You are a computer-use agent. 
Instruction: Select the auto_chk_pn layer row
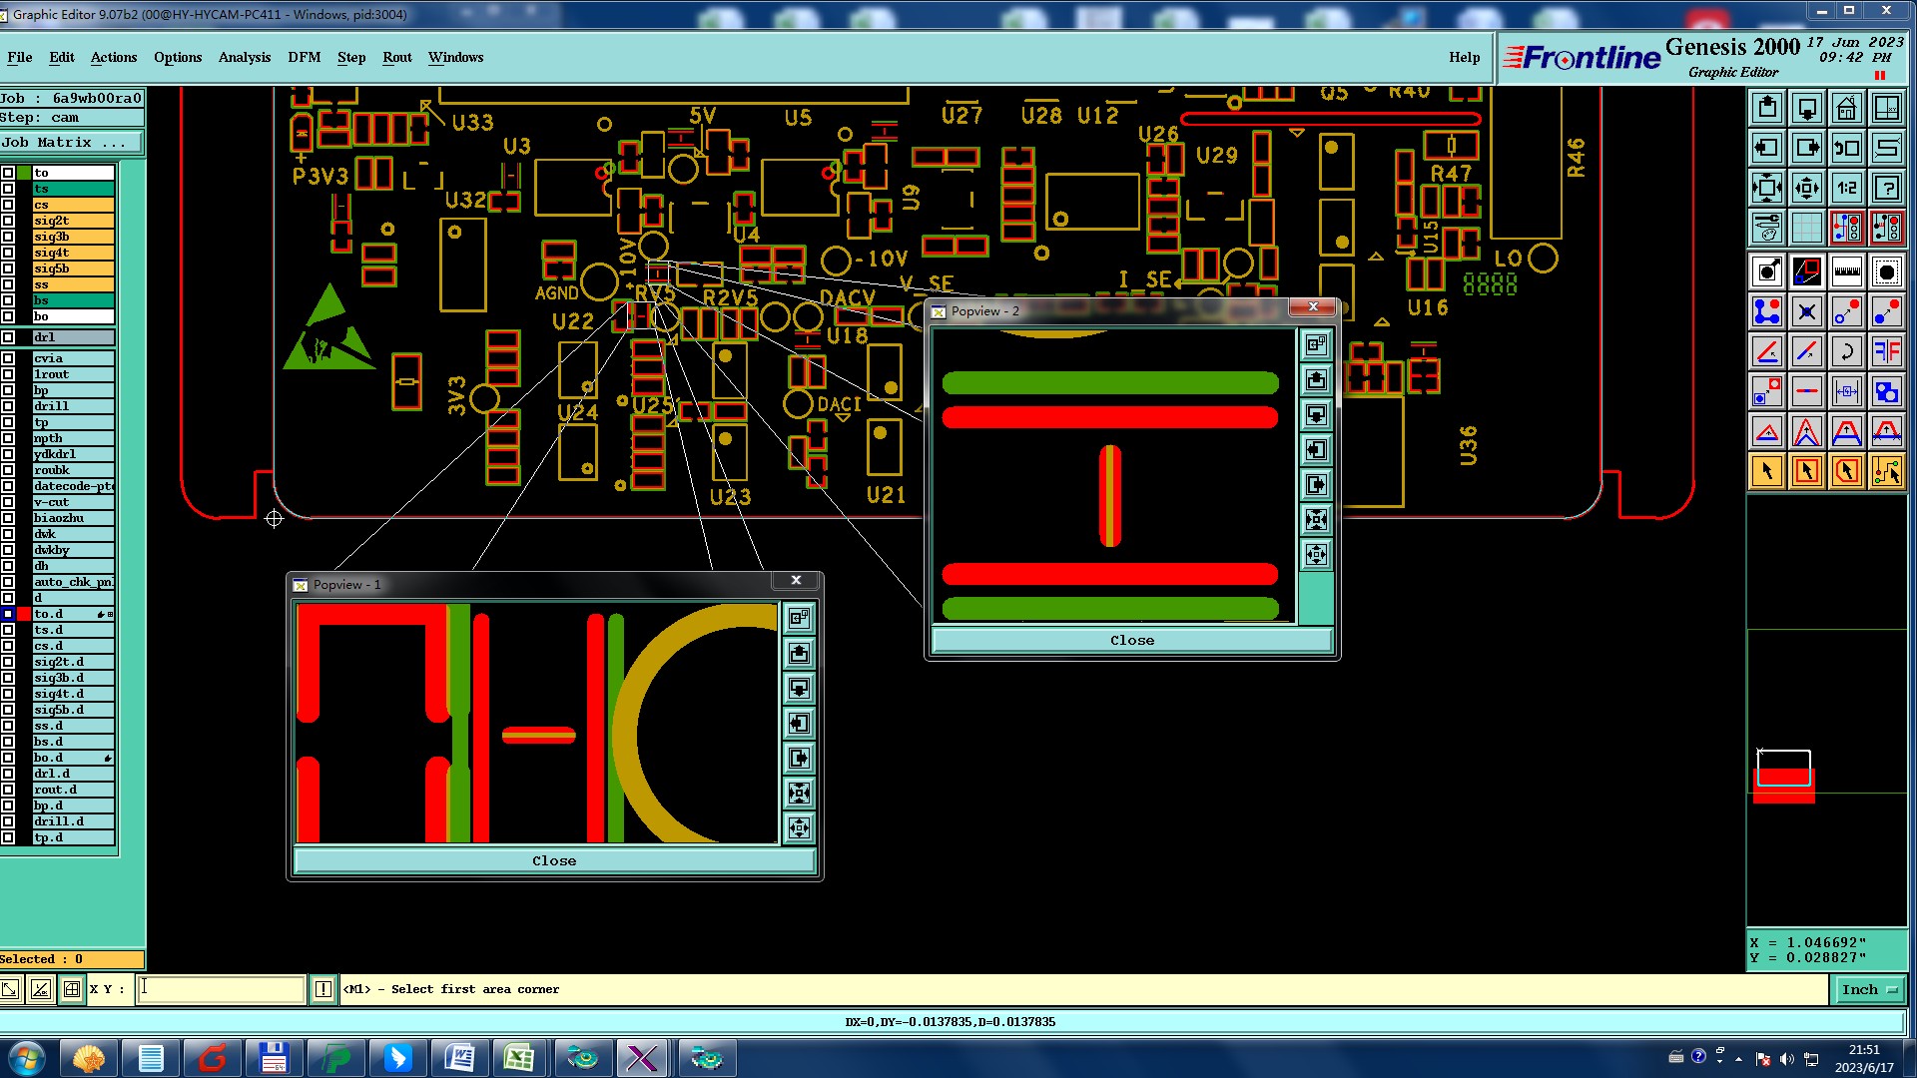point(73,582)
